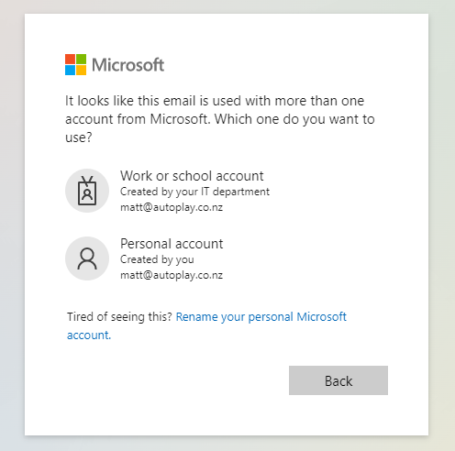Click the personal account email matt@autoplay.co.nz

(x=172, y=275)
